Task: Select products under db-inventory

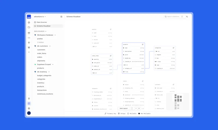Action: [x=40, y=87]
